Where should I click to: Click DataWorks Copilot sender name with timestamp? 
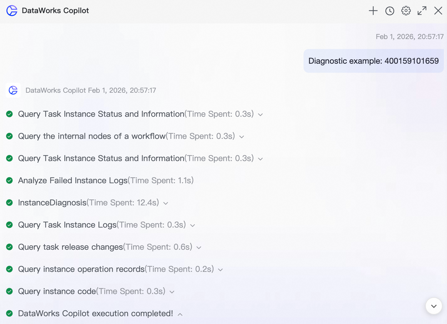tap(91, 90)
